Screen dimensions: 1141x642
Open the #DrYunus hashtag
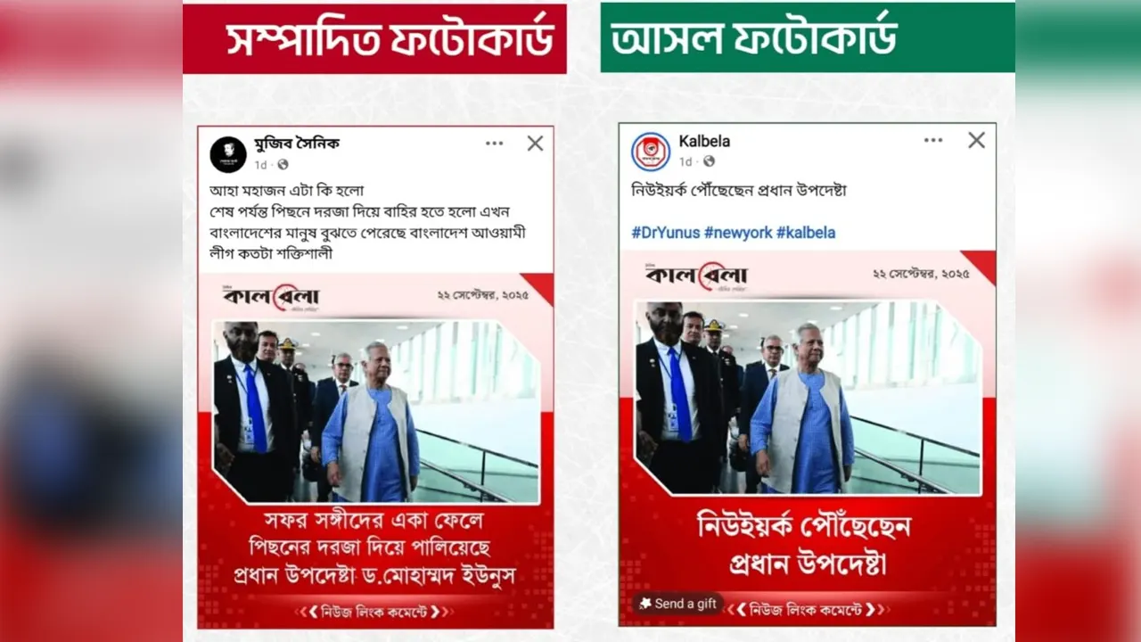(665, 232)
